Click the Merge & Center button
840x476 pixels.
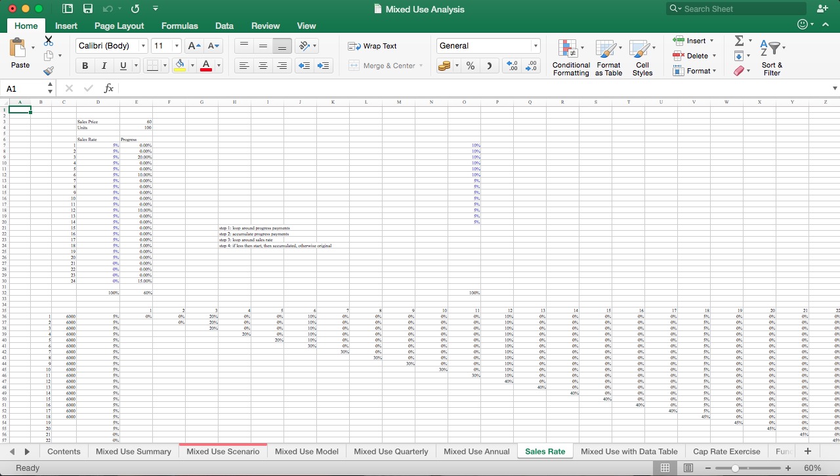(x=385, y=66)
